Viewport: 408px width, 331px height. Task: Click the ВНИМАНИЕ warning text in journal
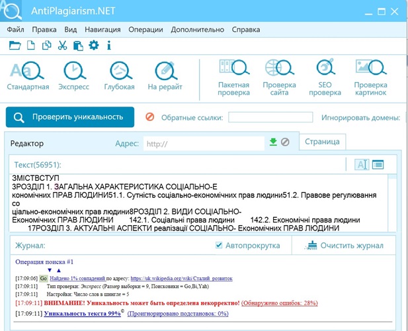coord(142,303)
